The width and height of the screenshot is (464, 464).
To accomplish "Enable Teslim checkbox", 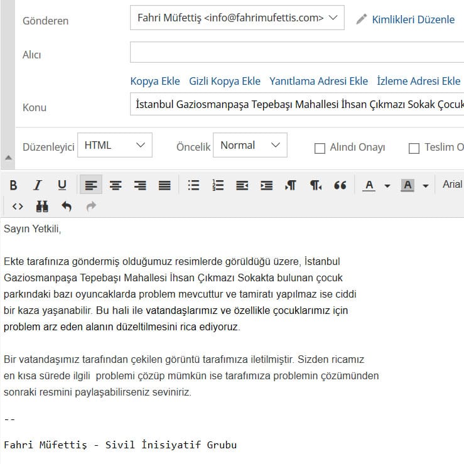I will [414, 148].
